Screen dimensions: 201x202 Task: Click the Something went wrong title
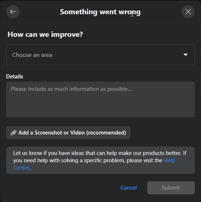click(100, 12)
